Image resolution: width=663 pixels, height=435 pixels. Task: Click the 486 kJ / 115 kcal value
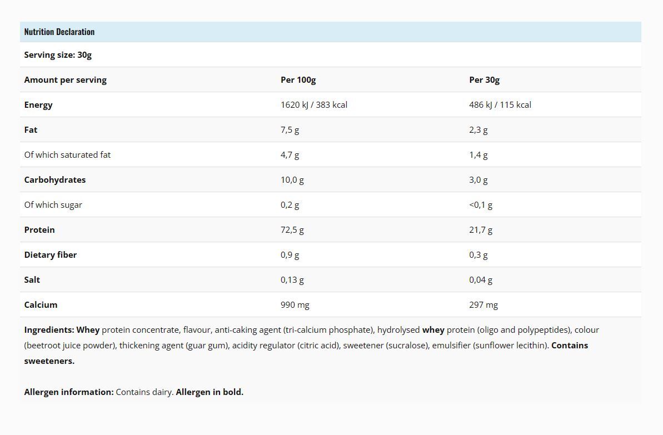500,105
